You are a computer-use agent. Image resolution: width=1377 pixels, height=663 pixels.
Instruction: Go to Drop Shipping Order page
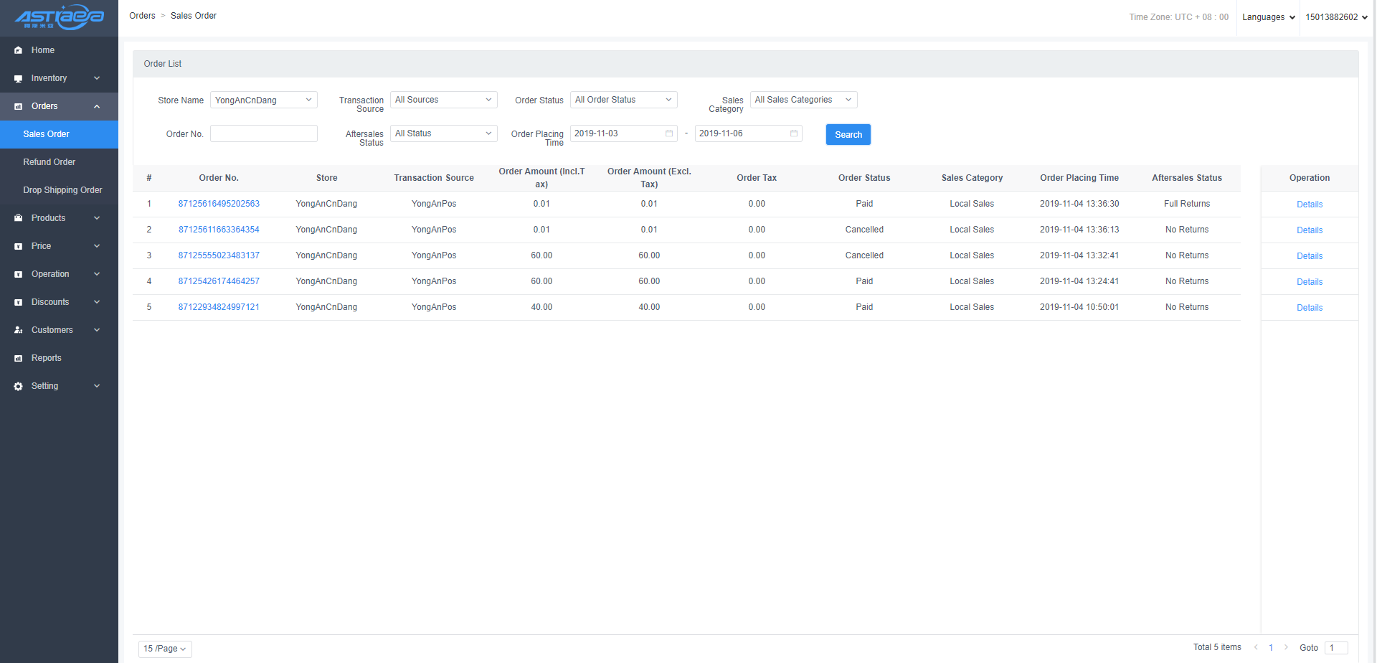[x=62, y=190]
